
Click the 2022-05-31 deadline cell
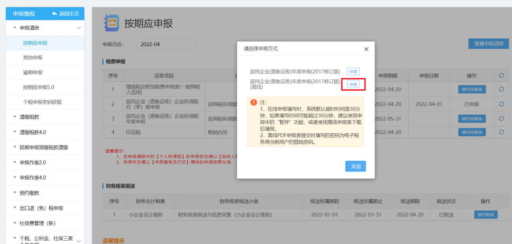pos(388,119)
